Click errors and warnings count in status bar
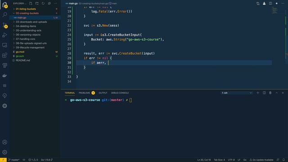Image resolution: width=288 pixels, height=162 pixels. click(33, 160)
